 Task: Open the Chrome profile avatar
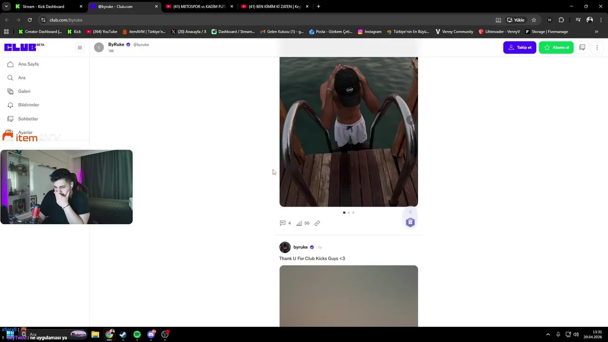[589, 20]
